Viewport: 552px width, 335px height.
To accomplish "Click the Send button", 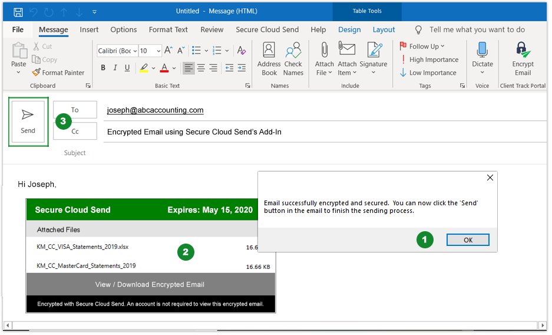I will 28,122.
